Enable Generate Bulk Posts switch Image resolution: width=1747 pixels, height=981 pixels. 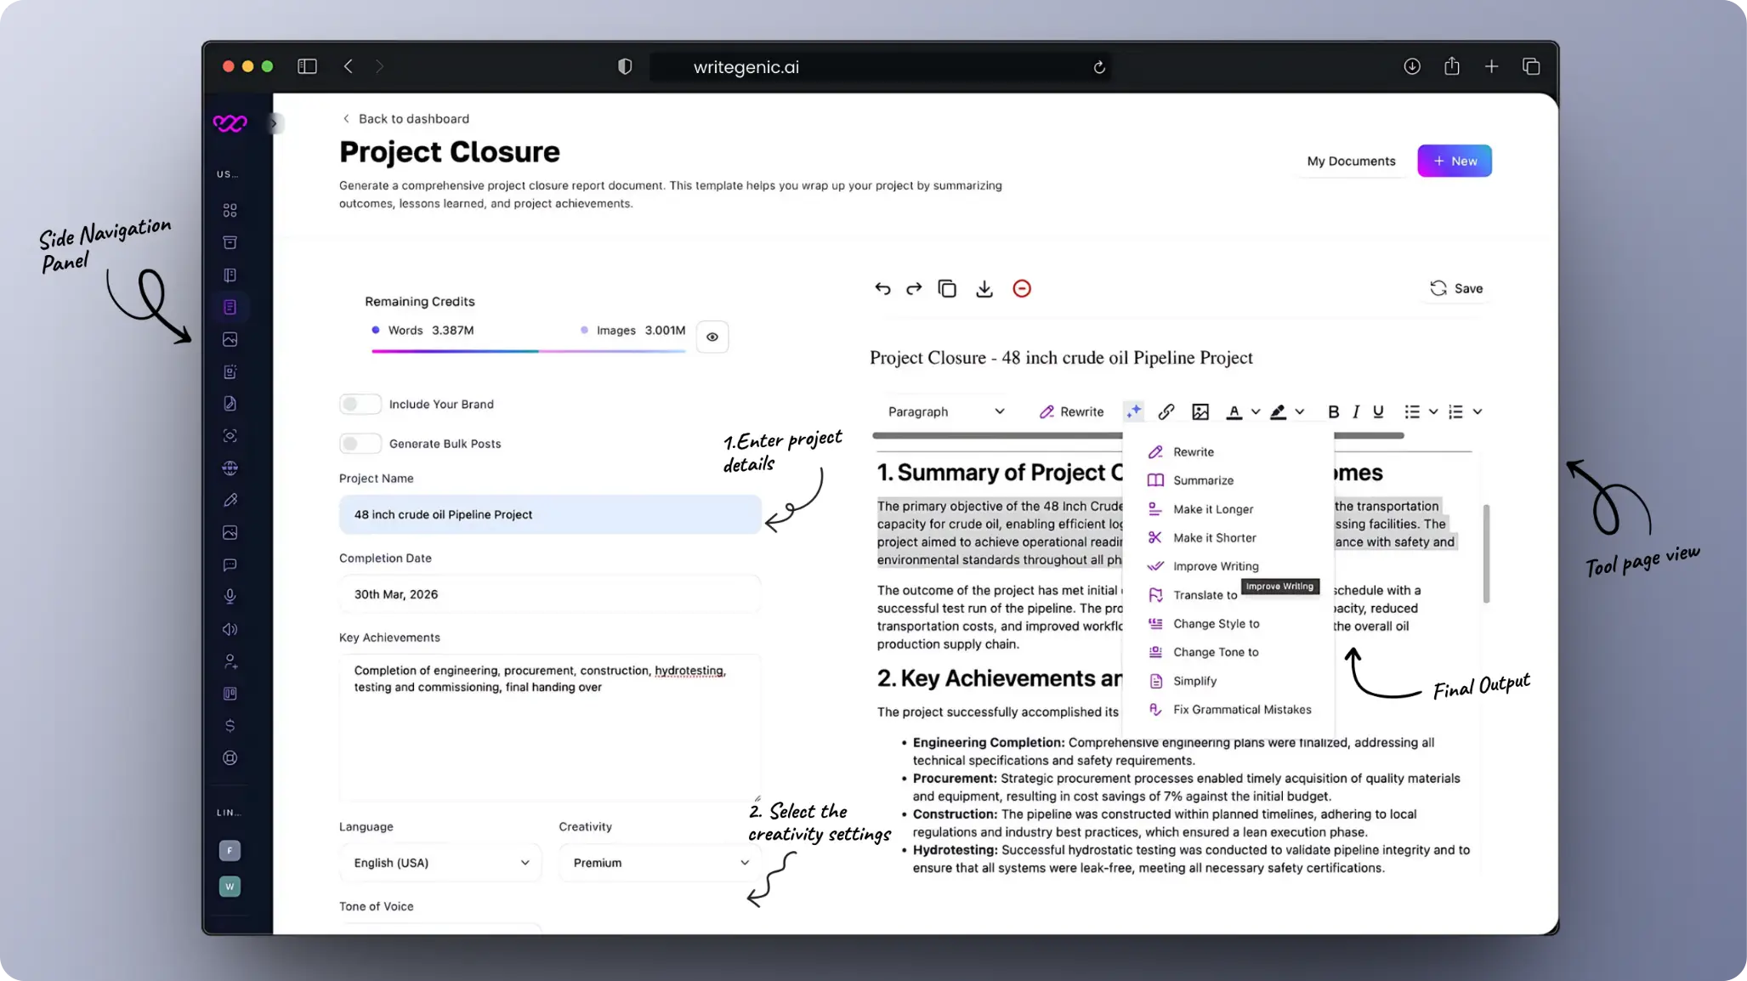click(360, 443)
